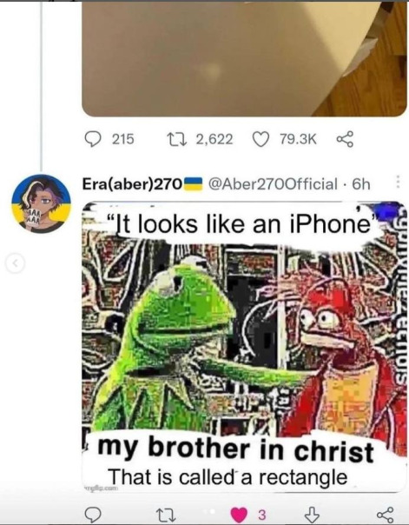Open the like count 3
Screen dimensions: 409x525
tap(262, 515)
